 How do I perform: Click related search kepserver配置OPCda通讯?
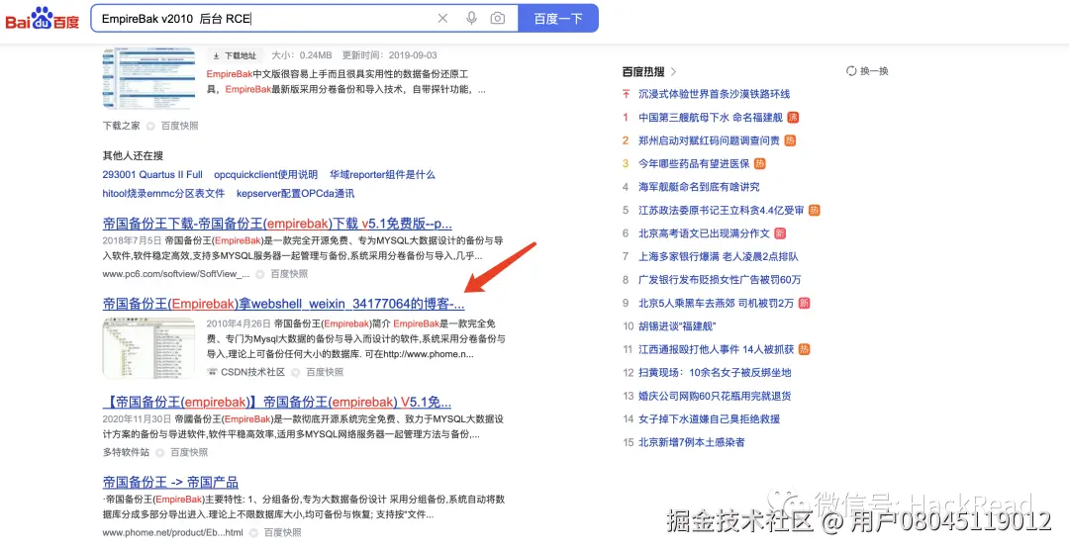click(295, 194)
